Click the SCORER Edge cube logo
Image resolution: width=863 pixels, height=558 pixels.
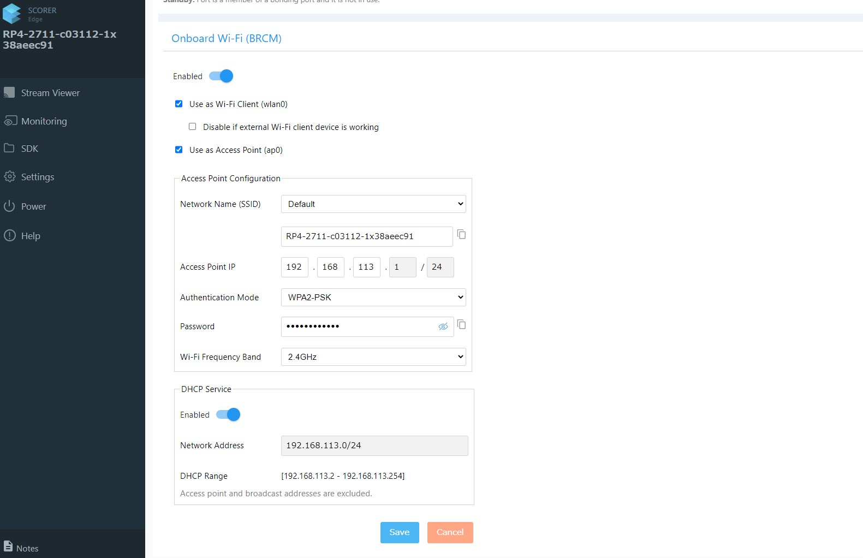click(x=12, y=14)
